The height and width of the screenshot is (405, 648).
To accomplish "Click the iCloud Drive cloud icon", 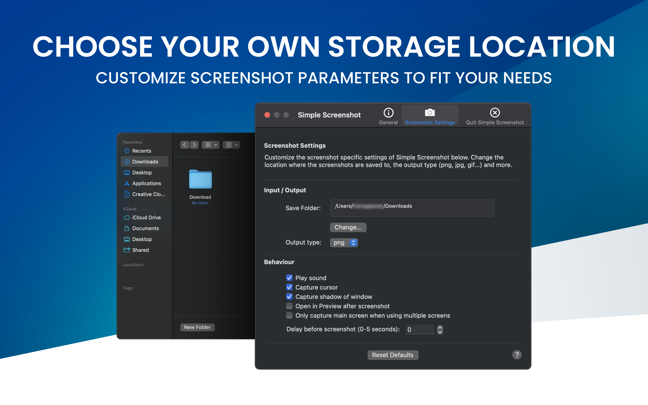I will point(127,217).
